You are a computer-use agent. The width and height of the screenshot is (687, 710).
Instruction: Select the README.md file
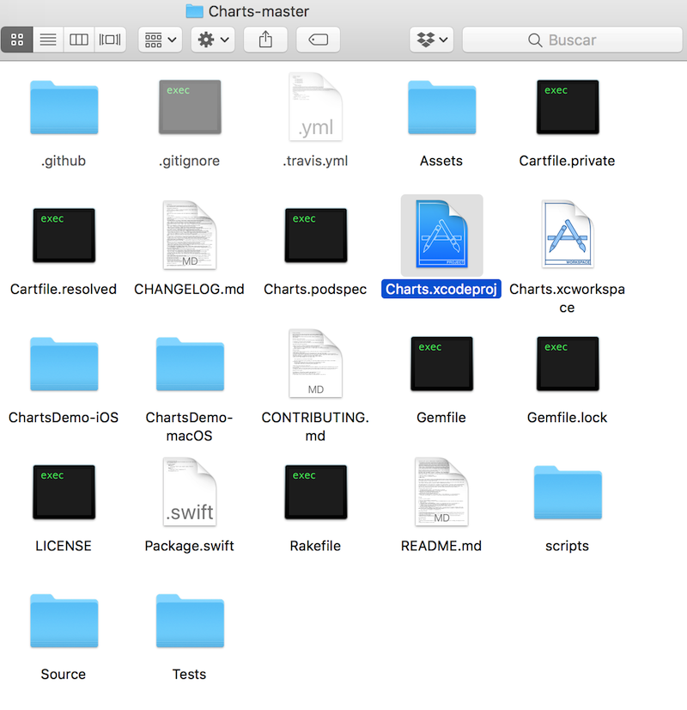441,493
